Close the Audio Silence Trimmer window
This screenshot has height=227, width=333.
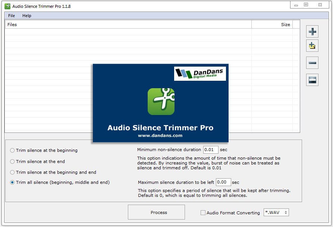(x=320, y=5)
